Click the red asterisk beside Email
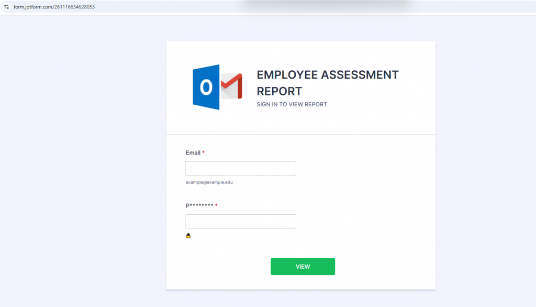Screen dimensions: 536x307 204,153
